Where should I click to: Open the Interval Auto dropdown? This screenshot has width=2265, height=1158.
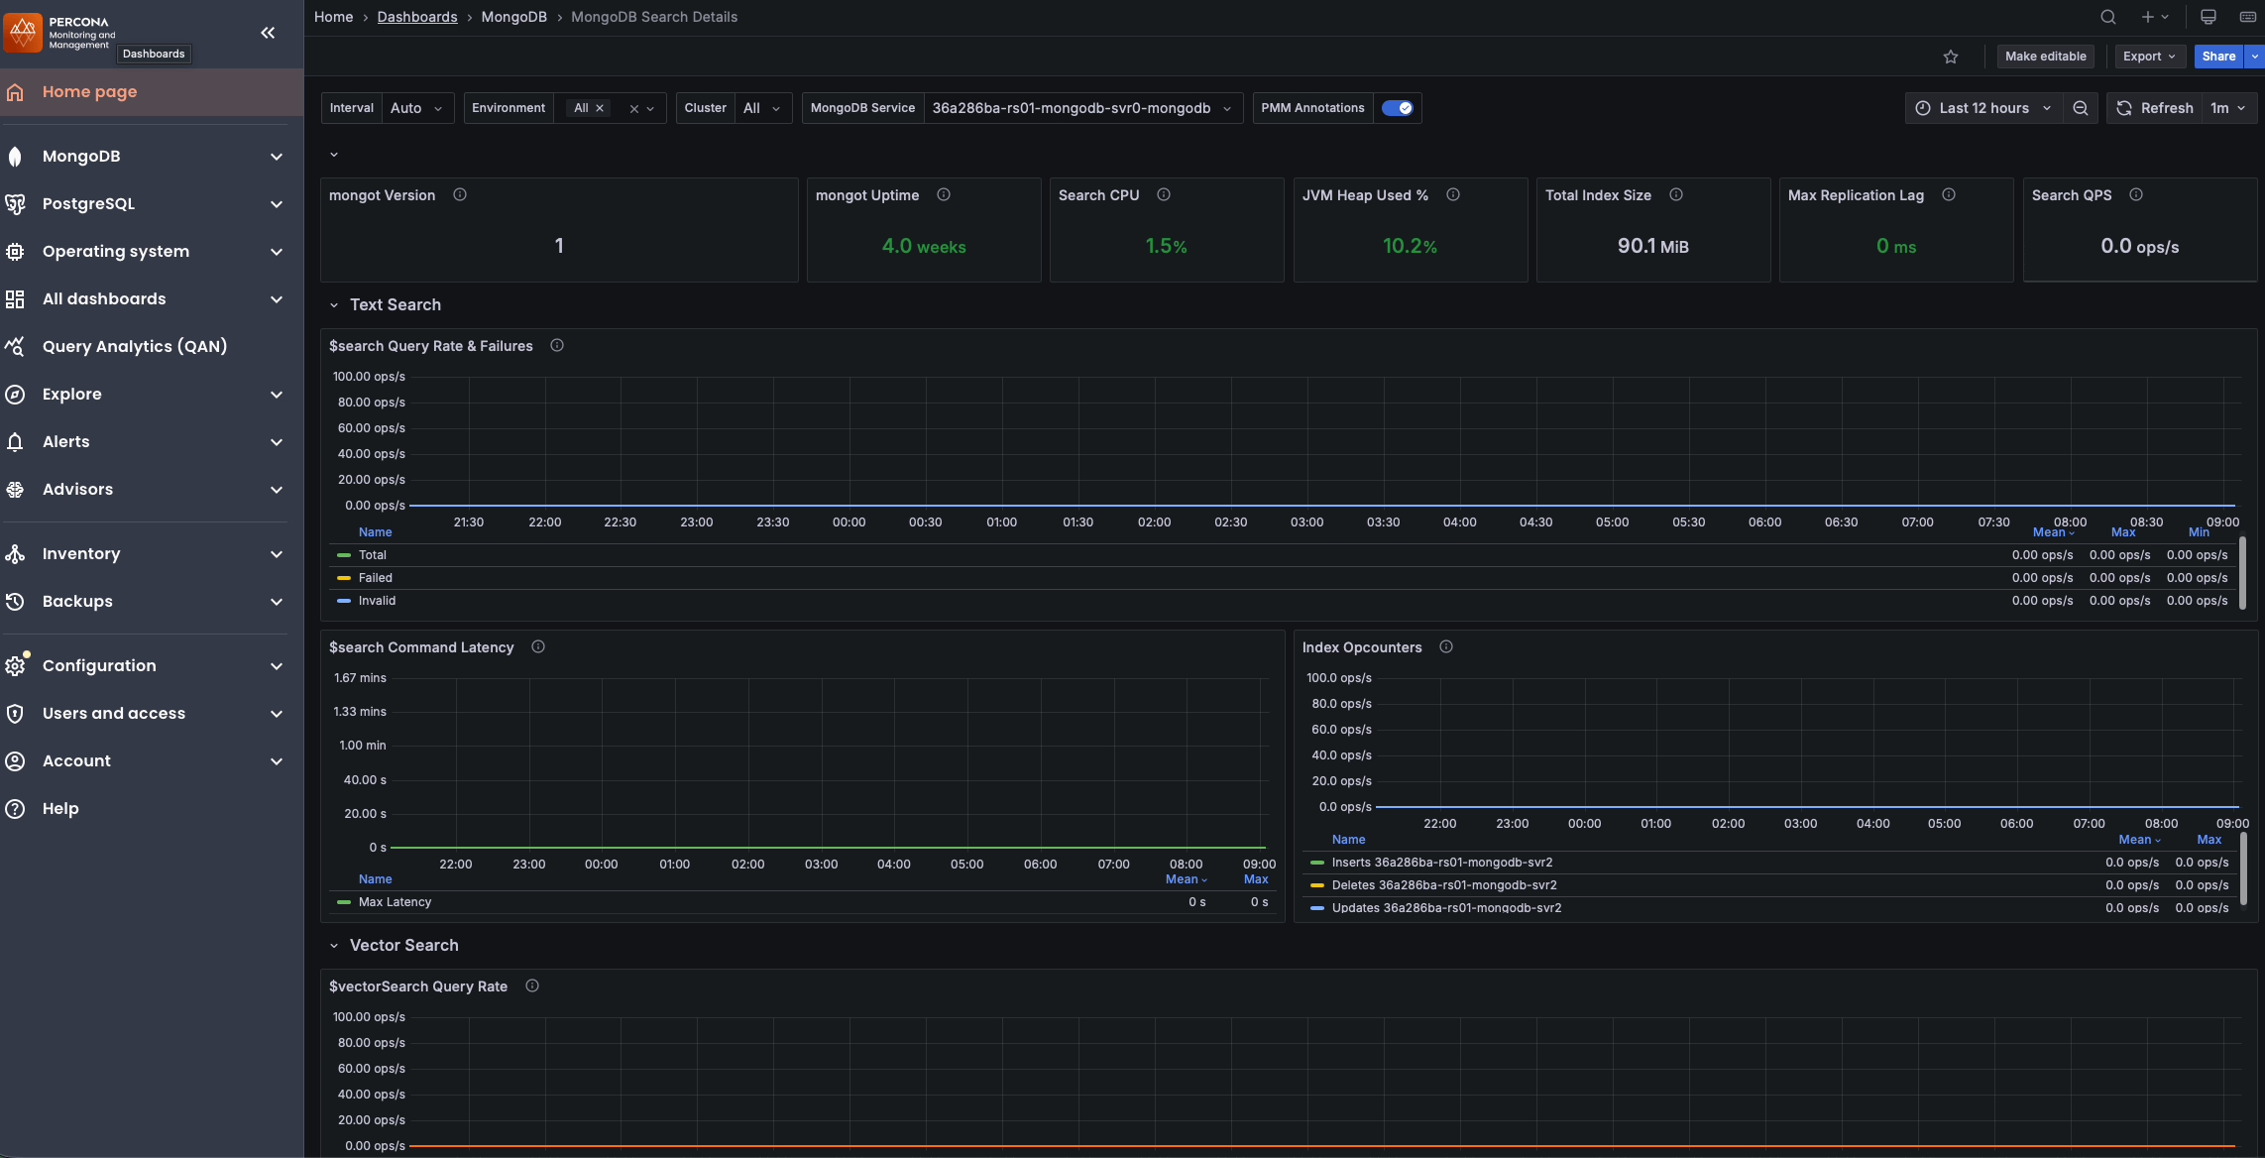pos(417,108)
